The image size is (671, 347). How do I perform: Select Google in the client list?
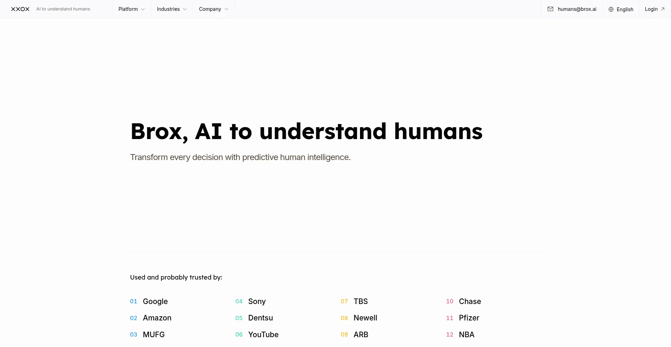(x=155, y=301)
